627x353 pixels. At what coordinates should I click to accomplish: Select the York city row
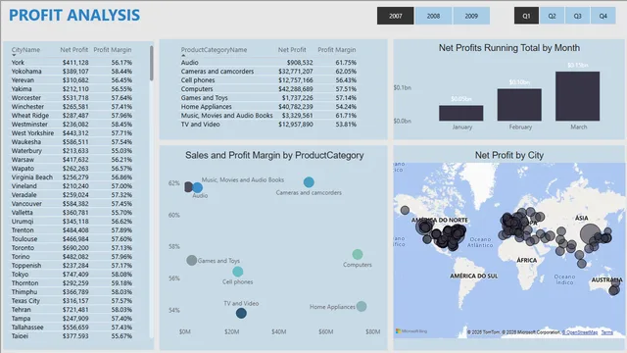72,63
